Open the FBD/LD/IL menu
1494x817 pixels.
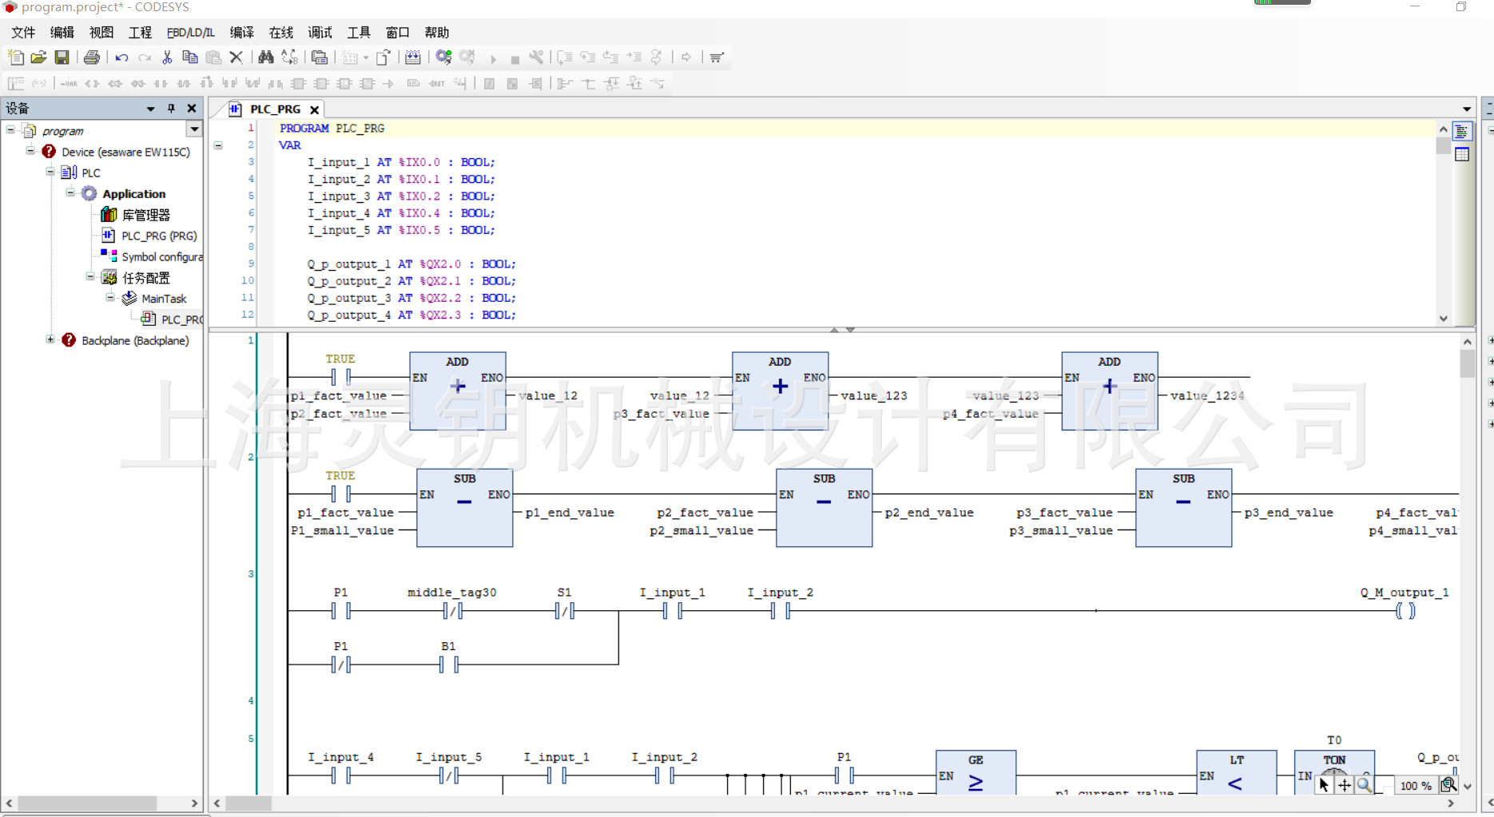[190, 33]
